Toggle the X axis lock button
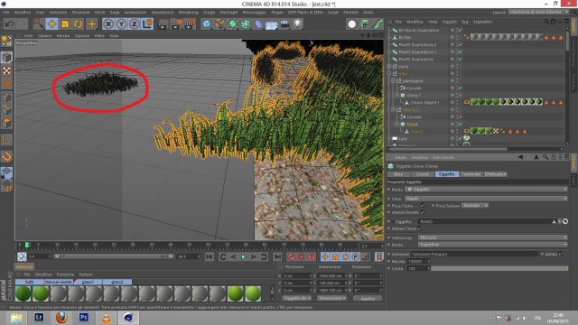 108,24
